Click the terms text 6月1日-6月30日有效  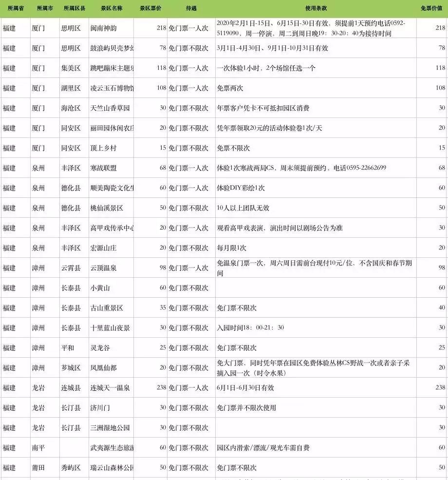point(245,388)
